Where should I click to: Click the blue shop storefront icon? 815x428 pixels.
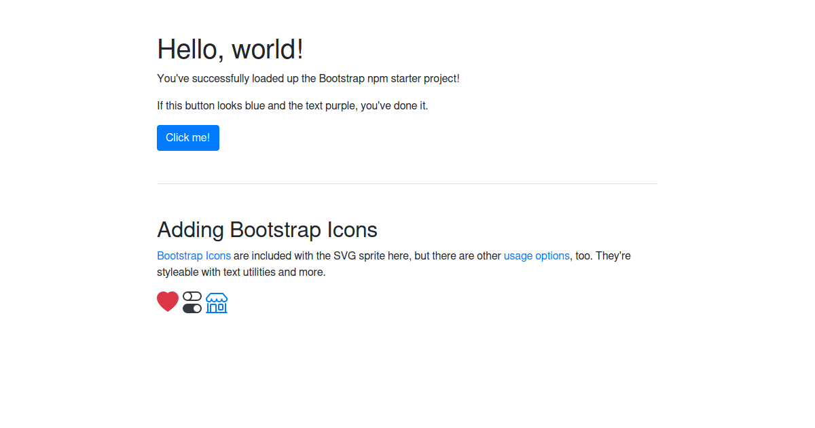tap(216, 302)
